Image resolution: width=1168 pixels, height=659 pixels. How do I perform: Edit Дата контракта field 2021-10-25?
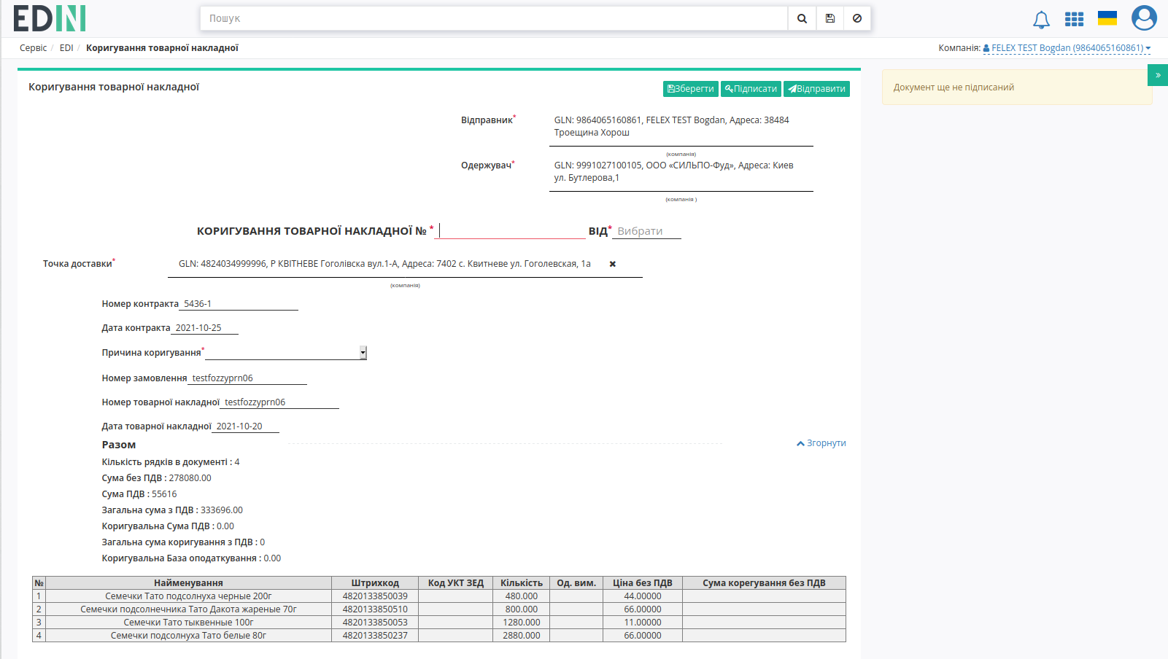pyautogui.click(x=205, y=328)
